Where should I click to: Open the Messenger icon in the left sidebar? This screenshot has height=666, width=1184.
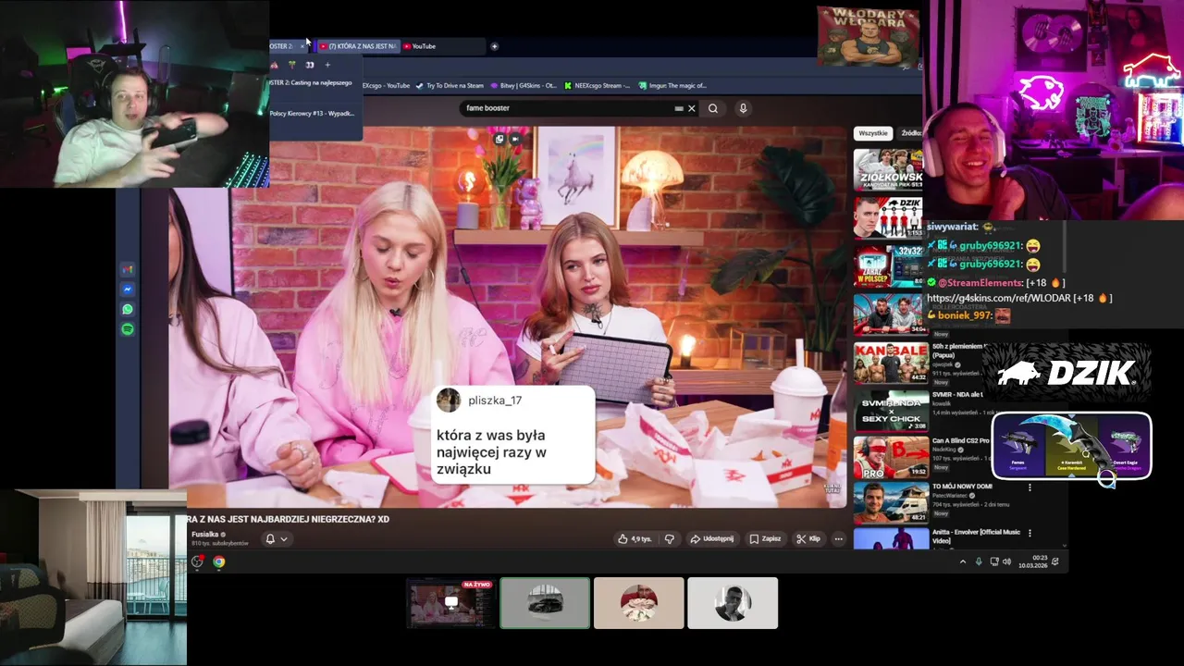point(128,290)
